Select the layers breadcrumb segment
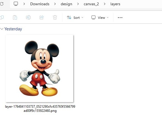 tap(115, 4)
